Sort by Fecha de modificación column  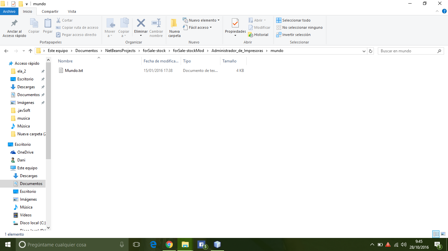pyautogui.click(x=161, y=61)
